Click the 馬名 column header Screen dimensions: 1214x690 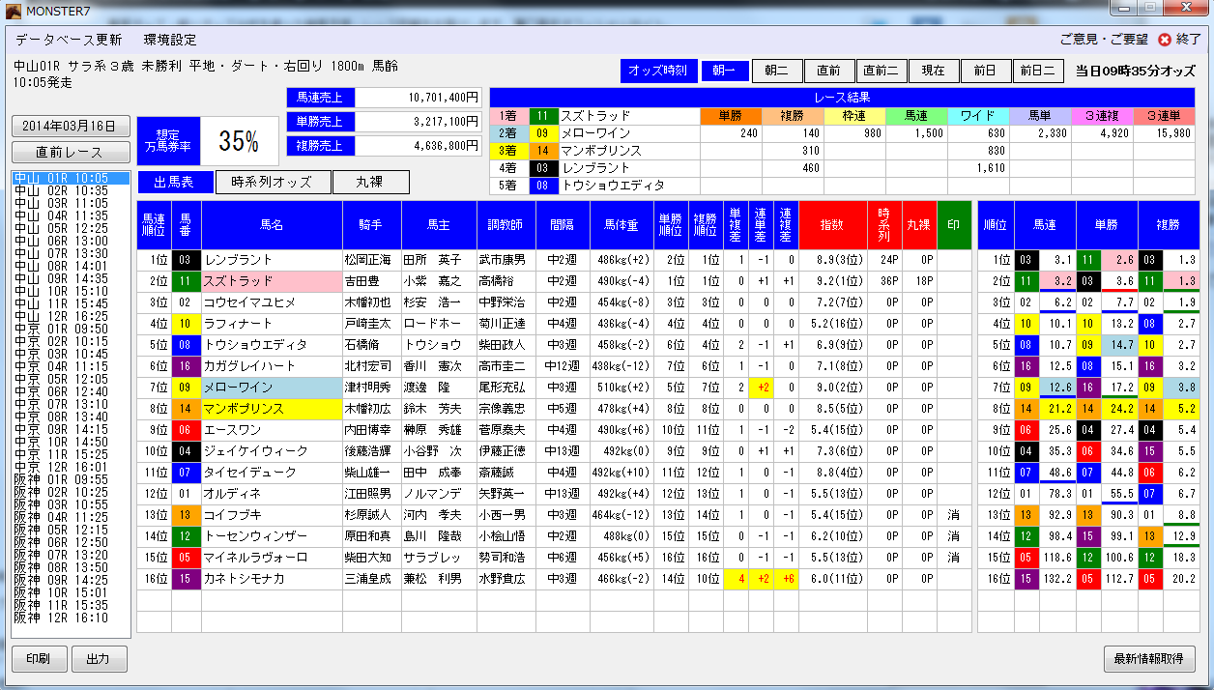click(x=272, y=224)
